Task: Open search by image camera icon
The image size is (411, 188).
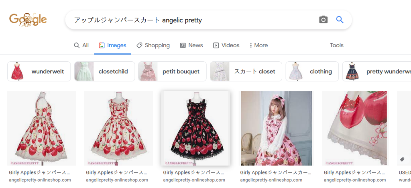Action: pos(323,20)
